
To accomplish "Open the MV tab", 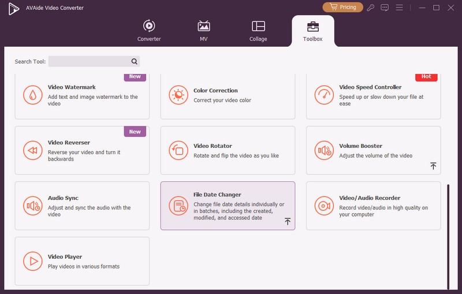I will point(203,31).
